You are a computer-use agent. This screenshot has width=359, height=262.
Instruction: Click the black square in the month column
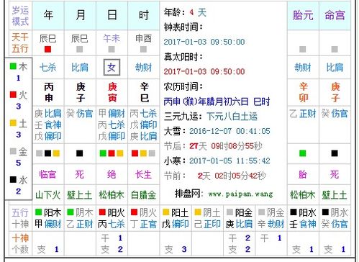tap(80, 153)
